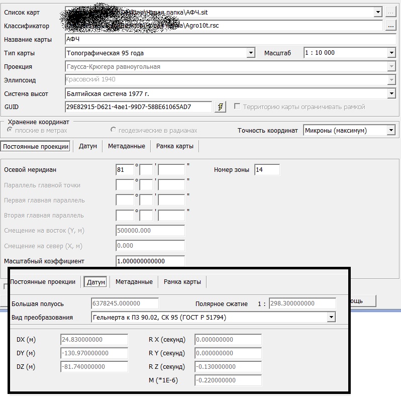Select the геодезические в радианах radio option

click(x=113, y=130)
